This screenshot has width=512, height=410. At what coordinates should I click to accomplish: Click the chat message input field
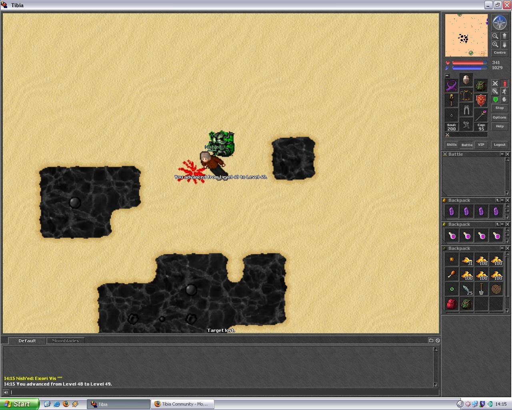[x=224, y=392]
